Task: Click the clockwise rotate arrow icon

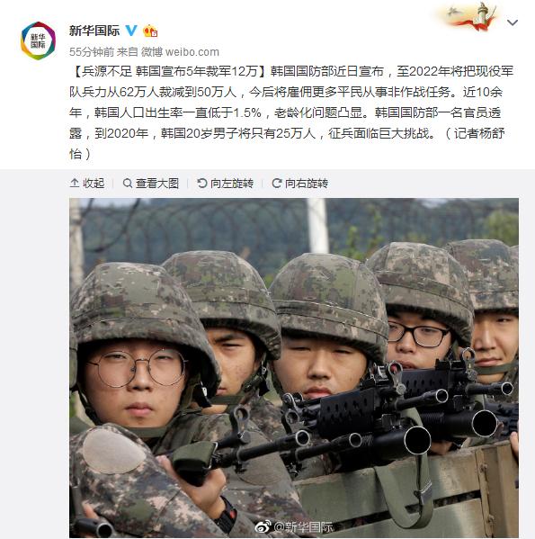Action: click(x=277, y=183)
